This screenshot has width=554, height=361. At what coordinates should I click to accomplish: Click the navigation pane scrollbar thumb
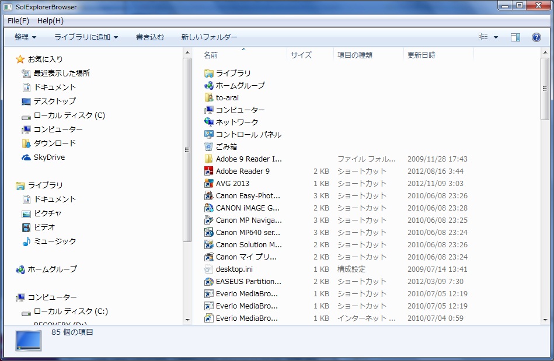pos(187,150)
